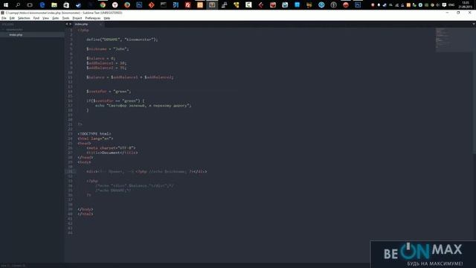Open the Goto menu
The width and height of the screenshot is (476, 268).
[x=55, y=18]
